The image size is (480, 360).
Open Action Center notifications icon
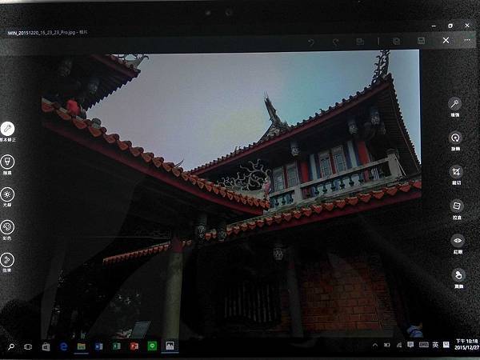point(410,345)
